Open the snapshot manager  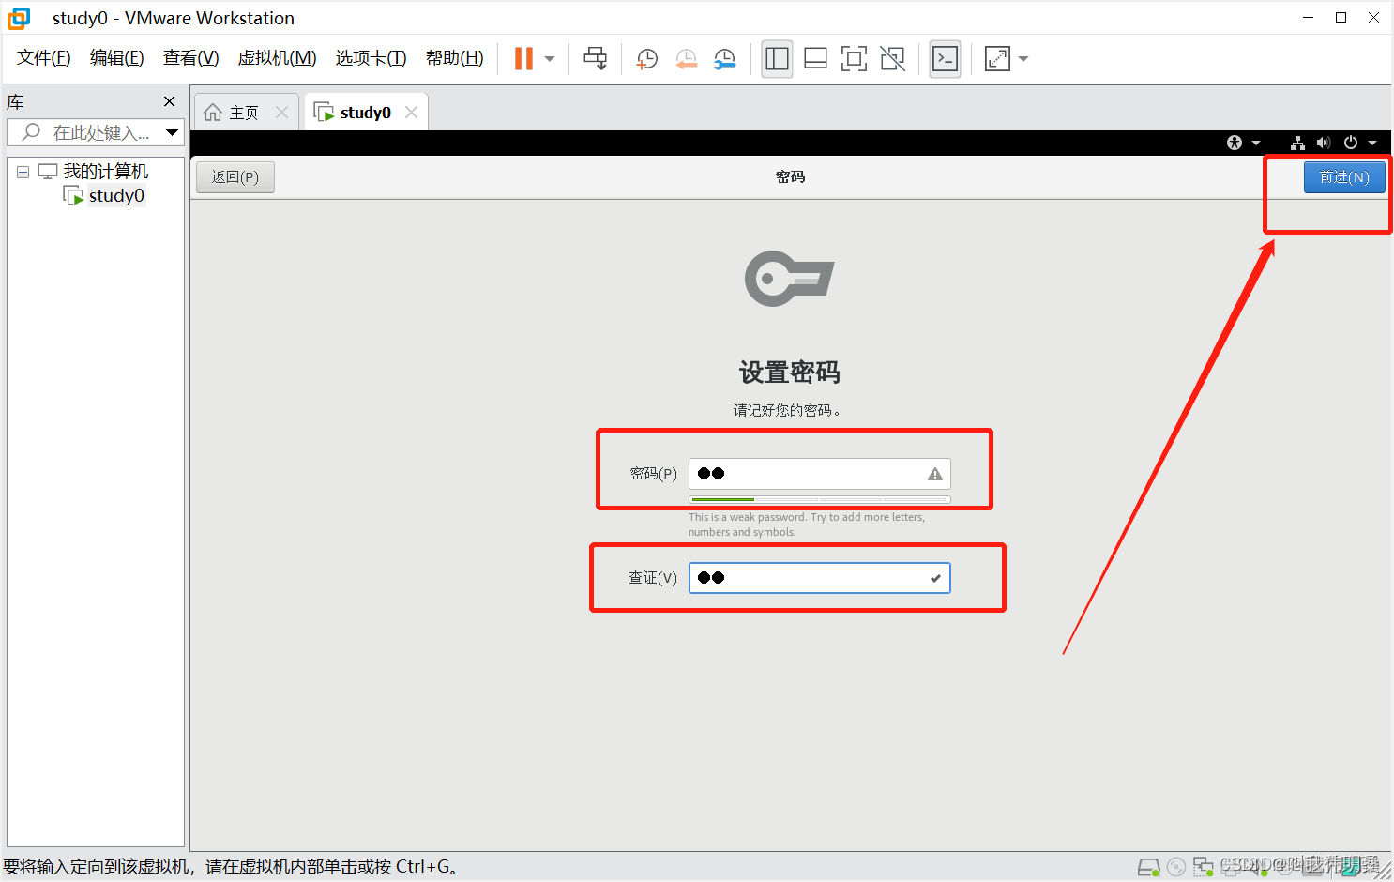(x=725, y=59)
